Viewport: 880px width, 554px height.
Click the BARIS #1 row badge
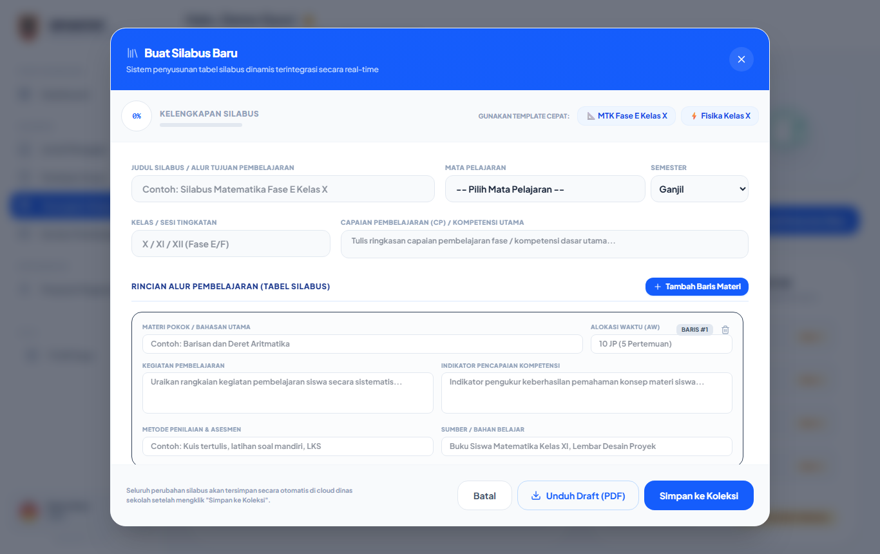point(694,330)
